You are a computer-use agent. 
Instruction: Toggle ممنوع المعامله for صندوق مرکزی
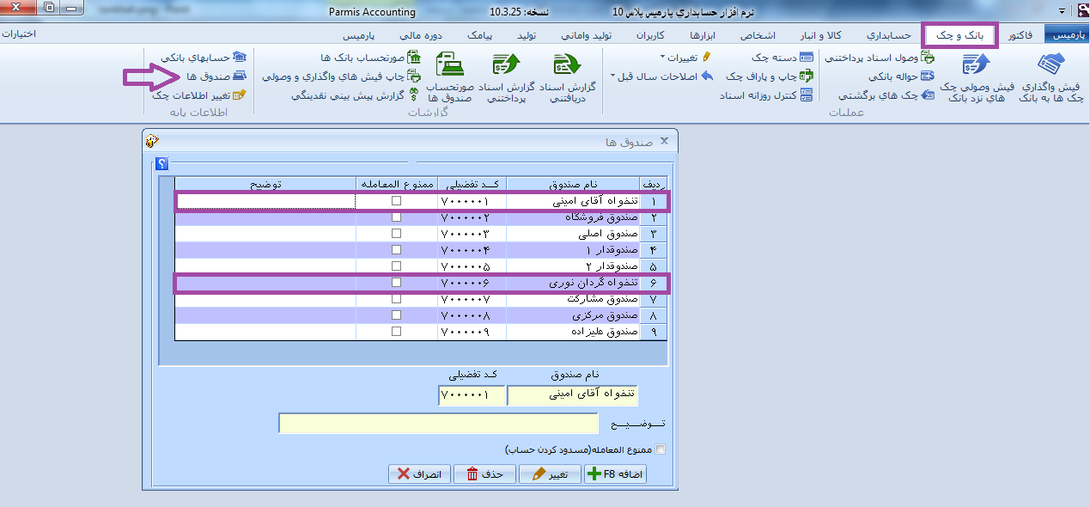click(x=396, y=315)
